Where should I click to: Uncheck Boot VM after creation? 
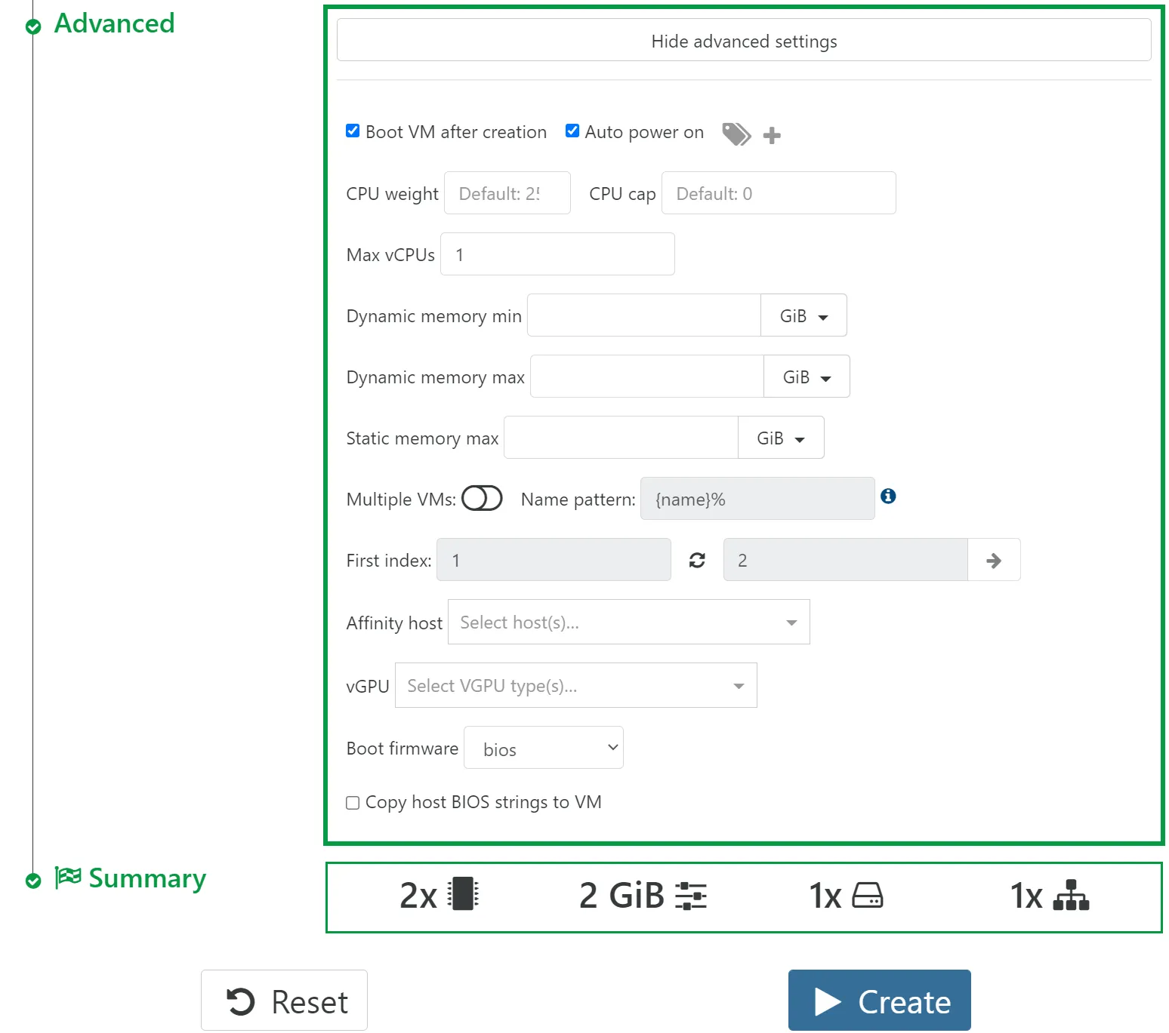[x=353, y=131]
